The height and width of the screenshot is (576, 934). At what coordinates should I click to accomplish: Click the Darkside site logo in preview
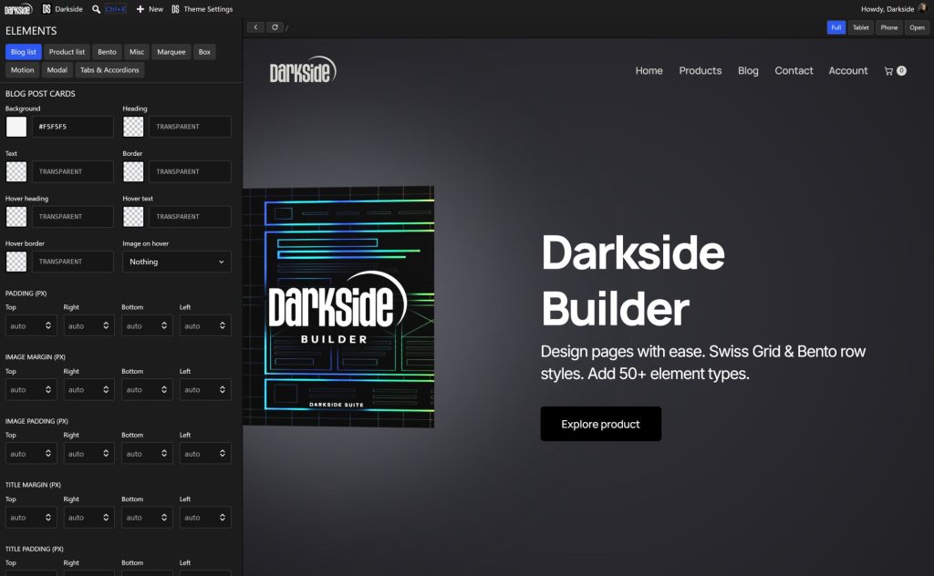point(303,70)
